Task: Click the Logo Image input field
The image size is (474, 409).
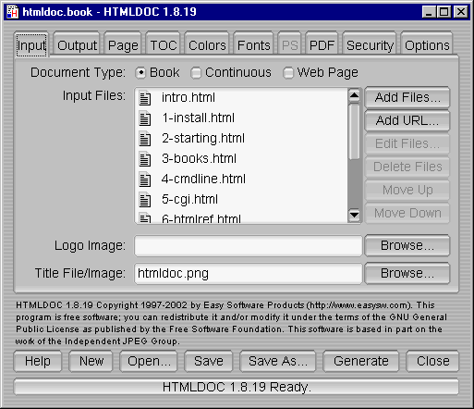Action: (x=249, y=246)
